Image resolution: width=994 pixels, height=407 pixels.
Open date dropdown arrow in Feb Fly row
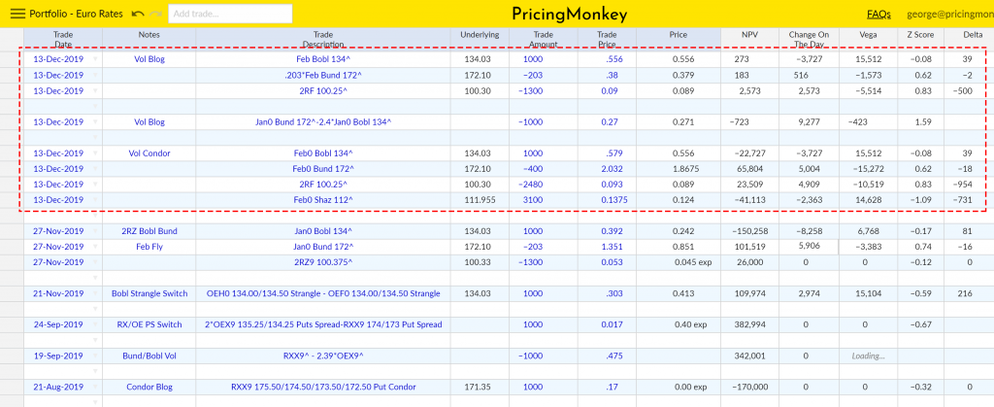pyautogui.click(x=96, y=247)
